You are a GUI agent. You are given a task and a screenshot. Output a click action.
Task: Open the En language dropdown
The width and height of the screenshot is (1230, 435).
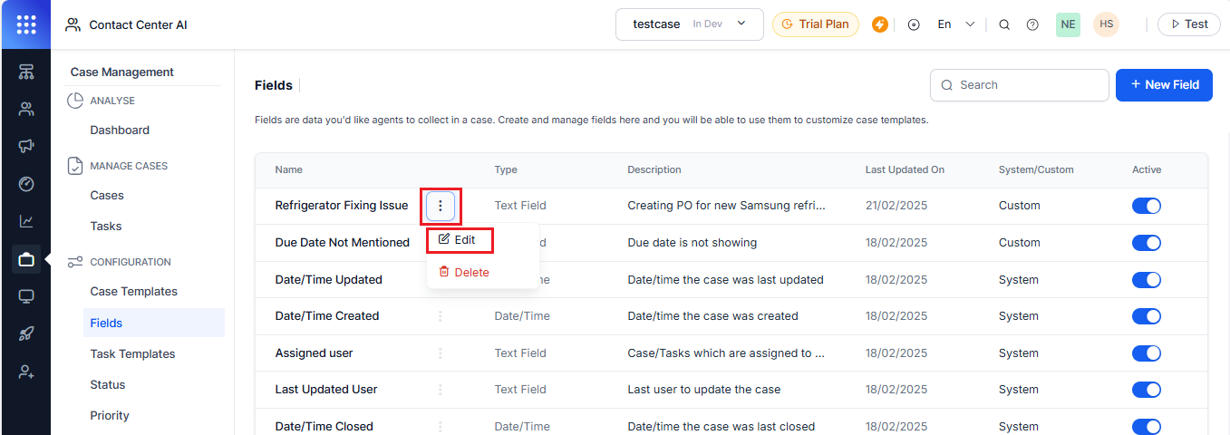coord(956,24)
